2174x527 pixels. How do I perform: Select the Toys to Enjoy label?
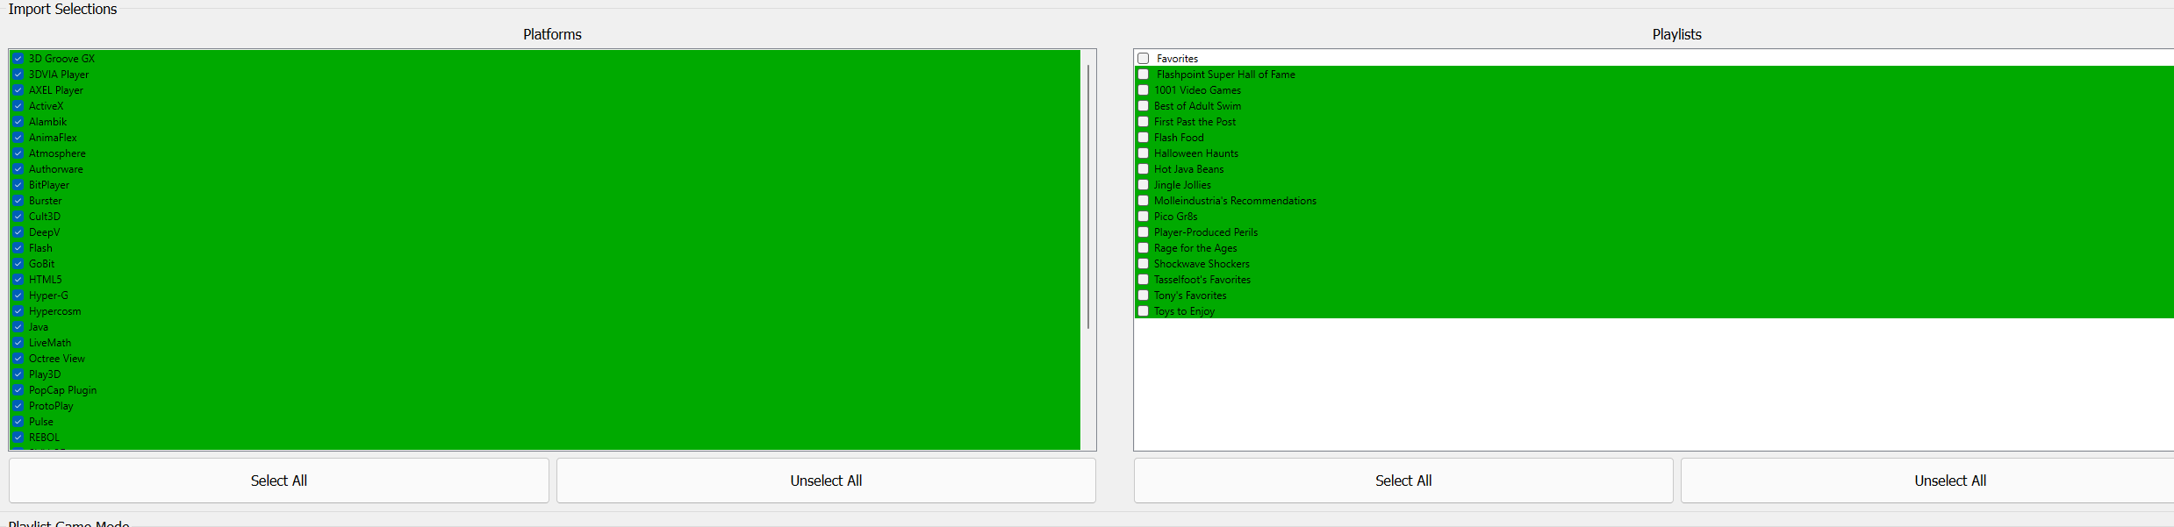pos(1184,311)
